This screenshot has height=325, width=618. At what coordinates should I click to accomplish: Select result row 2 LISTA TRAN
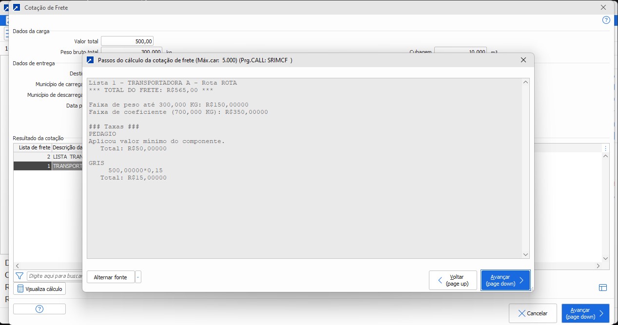click(48, 157)
